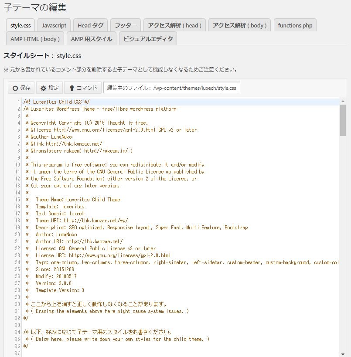Click the '@author LunaNuko' line
Image resolution: width=351 pixels, height=357 pixels.
coord(49,137)
